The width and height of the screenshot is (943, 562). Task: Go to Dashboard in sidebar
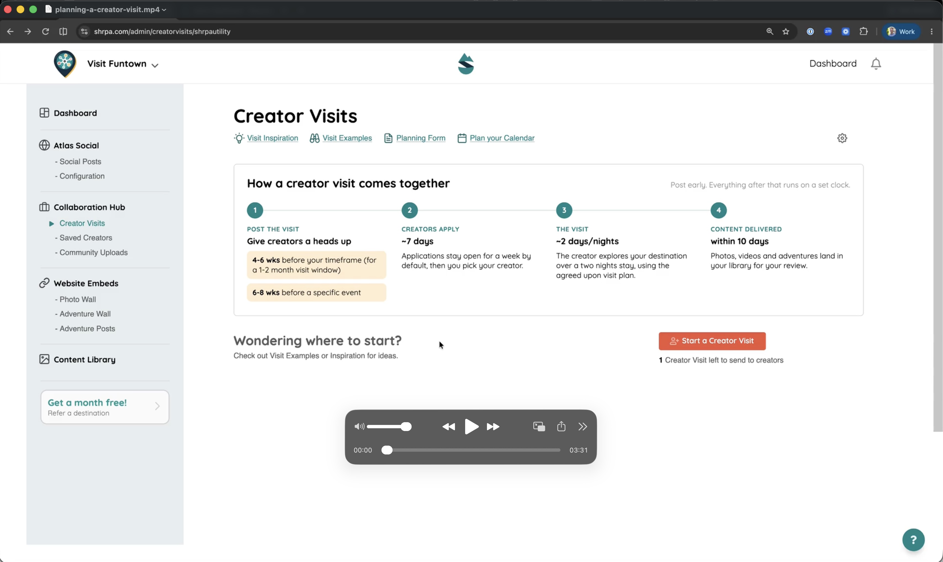point(68,113)
